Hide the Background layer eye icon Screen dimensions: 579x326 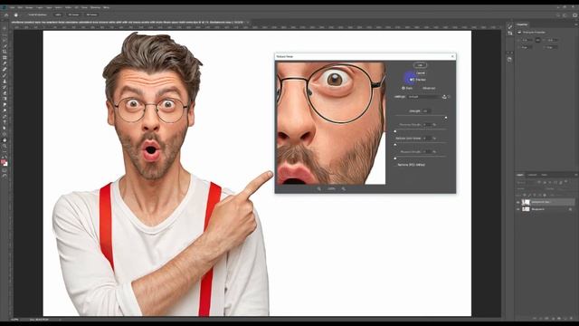pos(517,209)
